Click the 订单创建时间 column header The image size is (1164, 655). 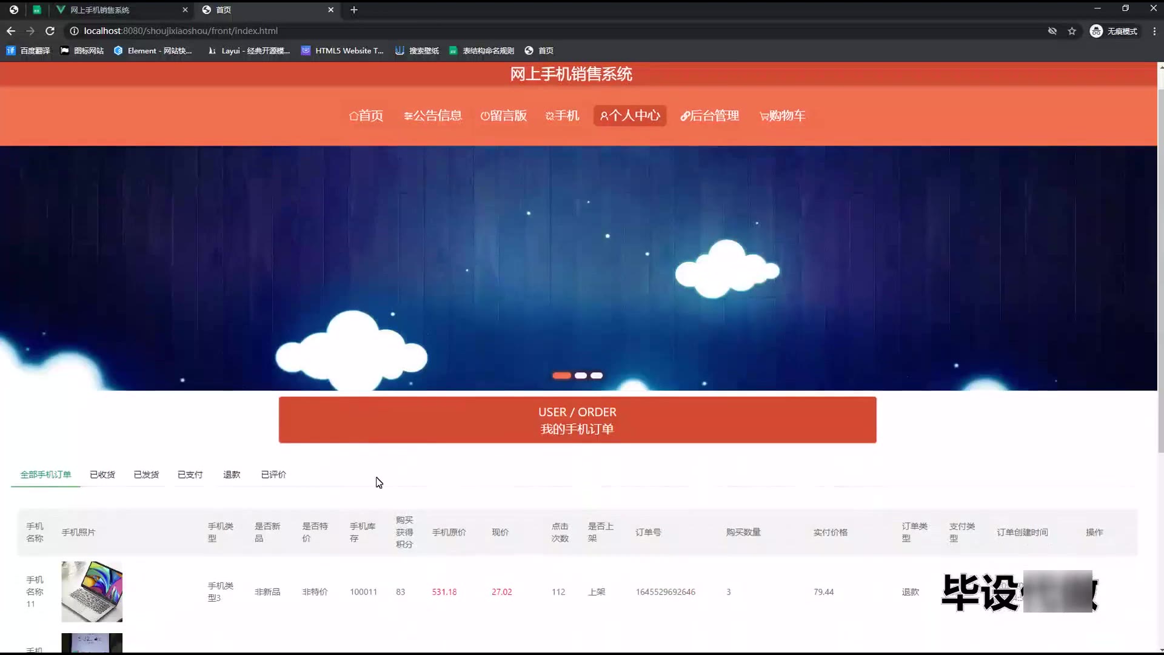click(1022, 532)
